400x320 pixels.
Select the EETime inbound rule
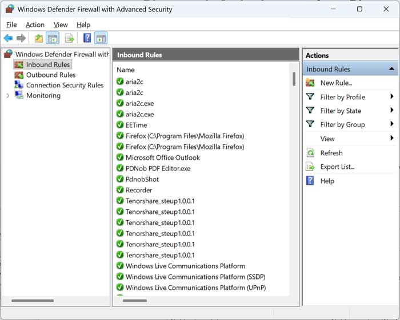click(136, 125)
